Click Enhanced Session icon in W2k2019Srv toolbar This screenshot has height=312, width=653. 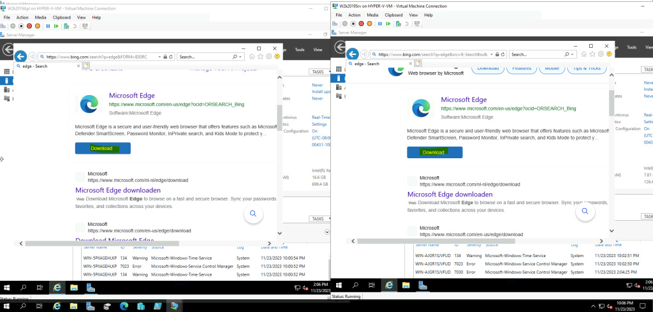pos(417,24)
